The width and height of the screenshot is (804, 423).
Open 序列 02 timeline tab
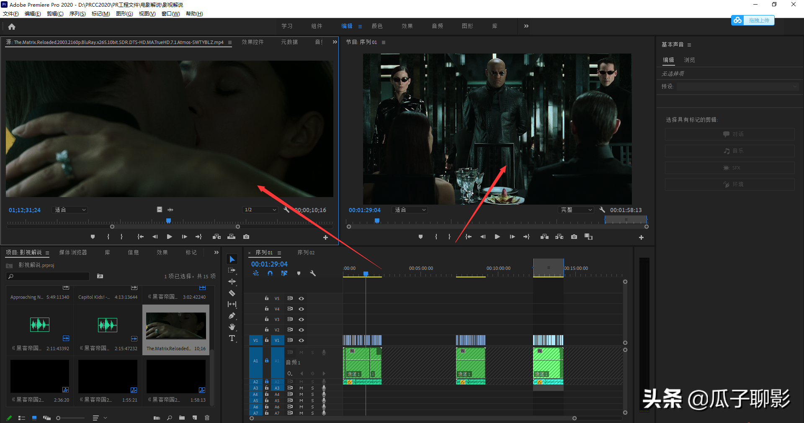coord(306,253)
